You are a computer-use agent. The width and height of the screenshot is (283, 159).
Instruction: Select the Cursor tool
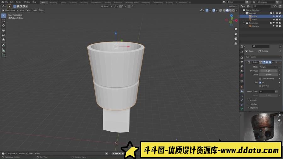click(x=3, y=20)
